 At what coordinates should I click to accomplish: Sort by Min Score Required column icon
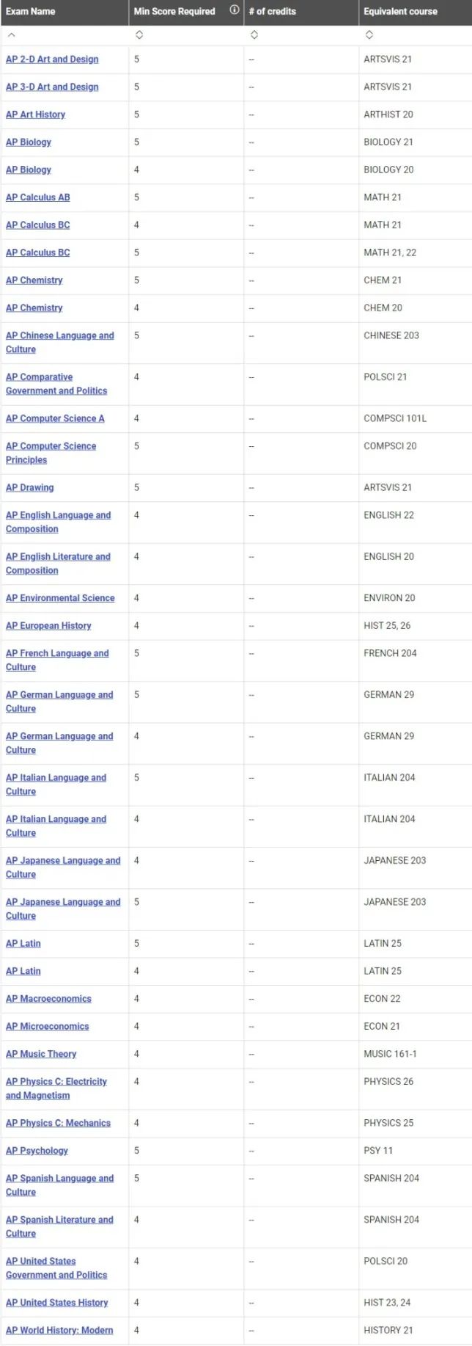[139, 35]
